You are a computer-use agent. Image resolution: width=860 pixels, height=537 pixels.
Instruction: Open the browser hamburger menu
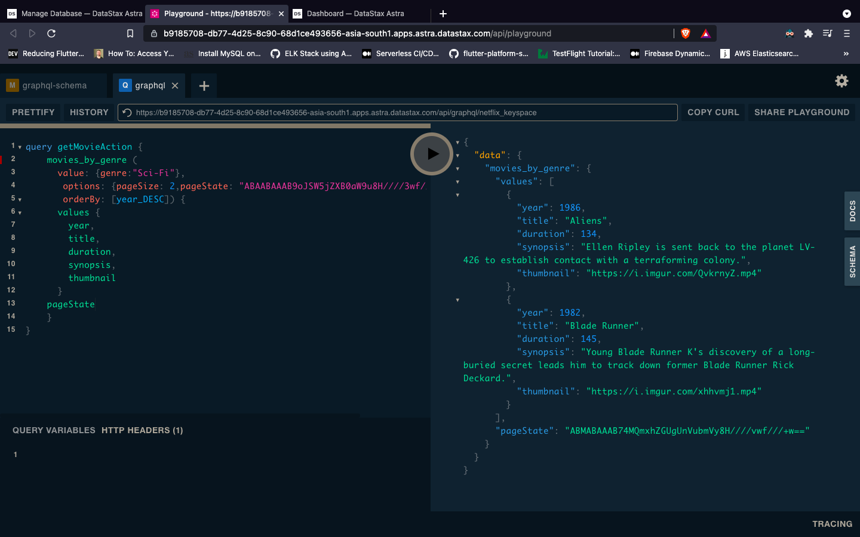(847, 33)
